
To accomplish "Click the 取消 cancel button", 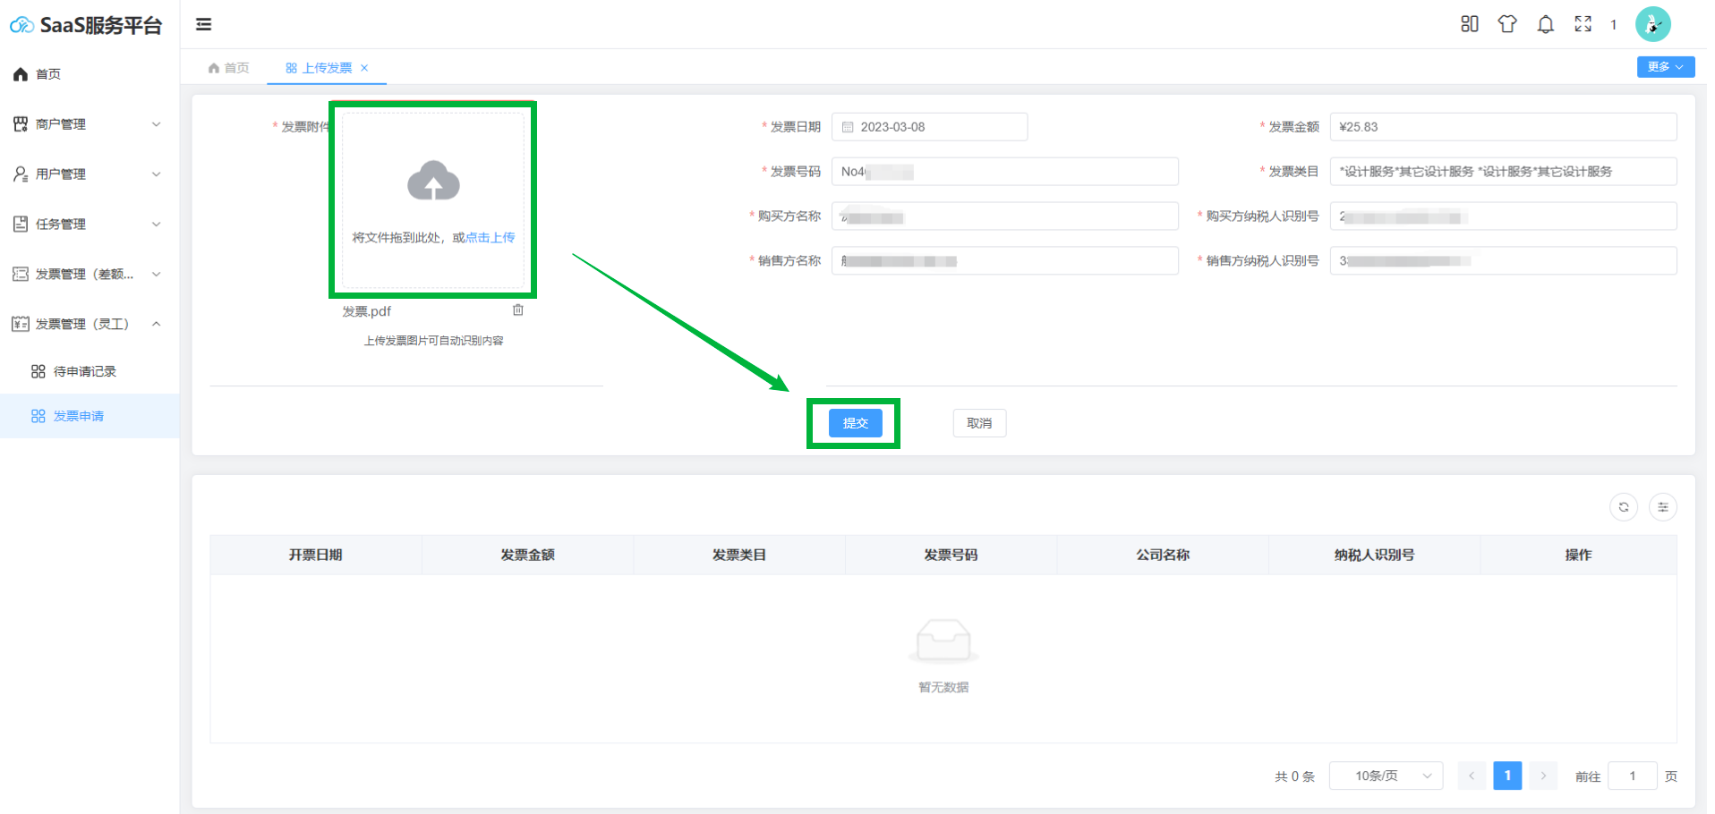I will tap(979, 423).
